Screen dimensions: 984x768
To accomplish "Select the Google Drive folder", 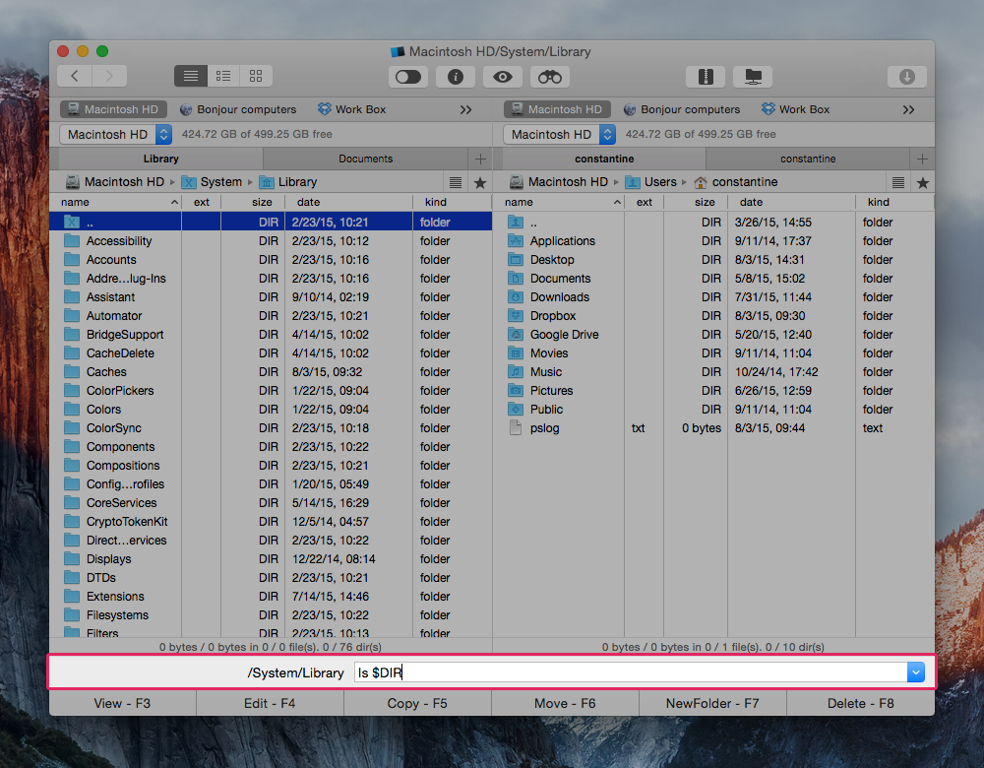I will pos(713,335).
